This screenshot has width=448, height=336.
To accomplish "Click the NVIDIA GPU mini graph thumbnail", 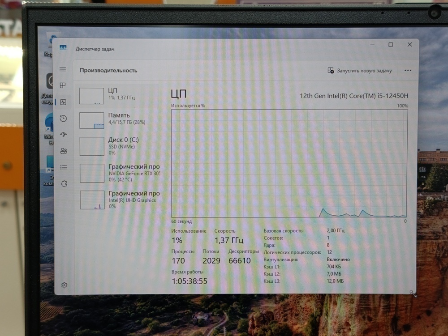I will (x=92, y=173).
